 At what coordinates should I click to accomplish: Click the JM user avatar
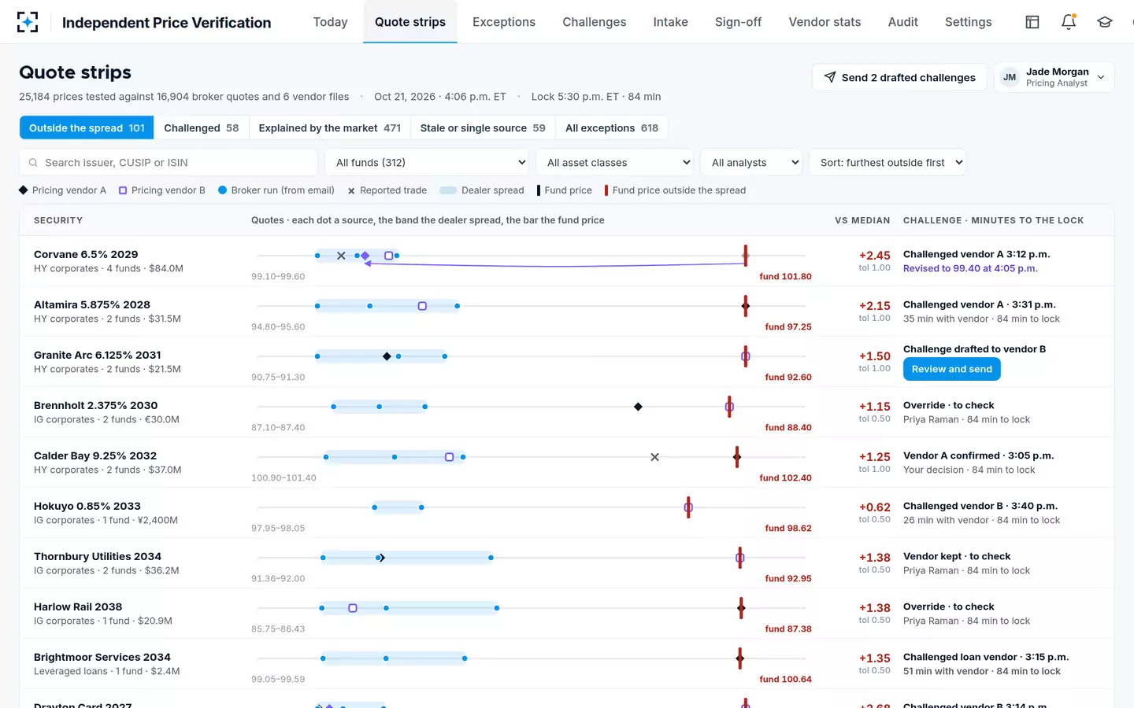(x=1010, y=77)
